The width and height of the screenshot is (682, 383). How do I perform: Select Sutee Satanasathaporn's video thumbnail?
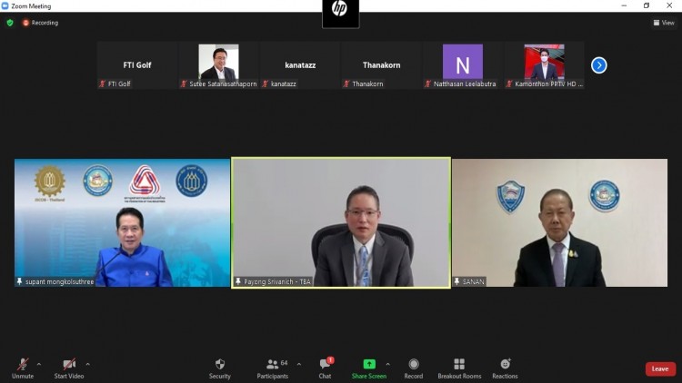tap(218, 65)
